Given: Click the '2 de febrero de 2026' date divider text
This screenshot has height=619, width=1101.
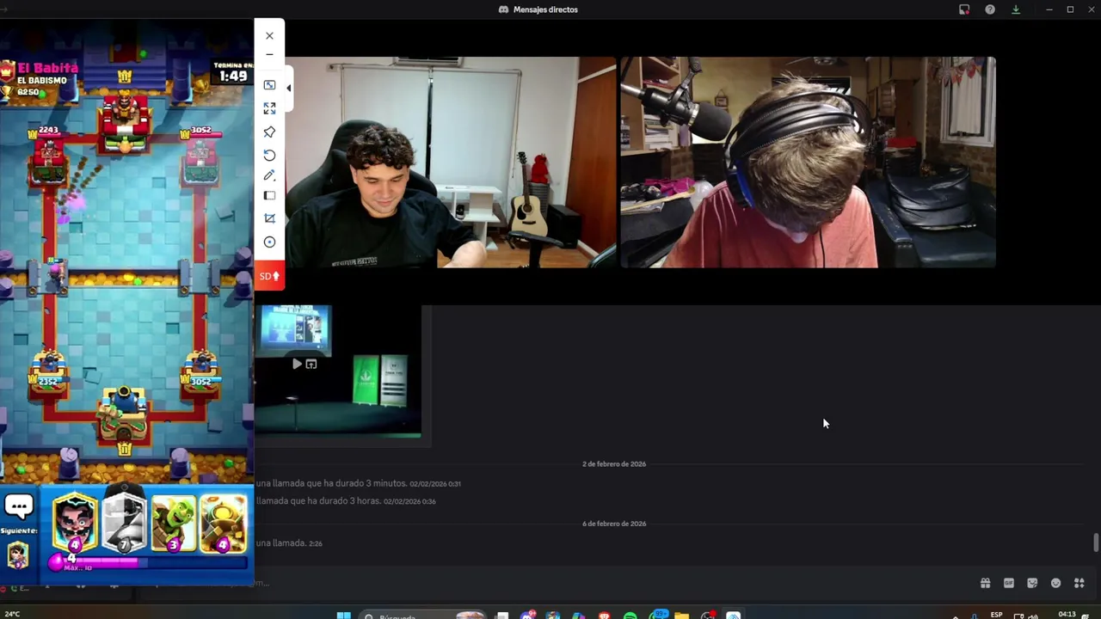Looking at the screenshot, I should pos(614,464).
